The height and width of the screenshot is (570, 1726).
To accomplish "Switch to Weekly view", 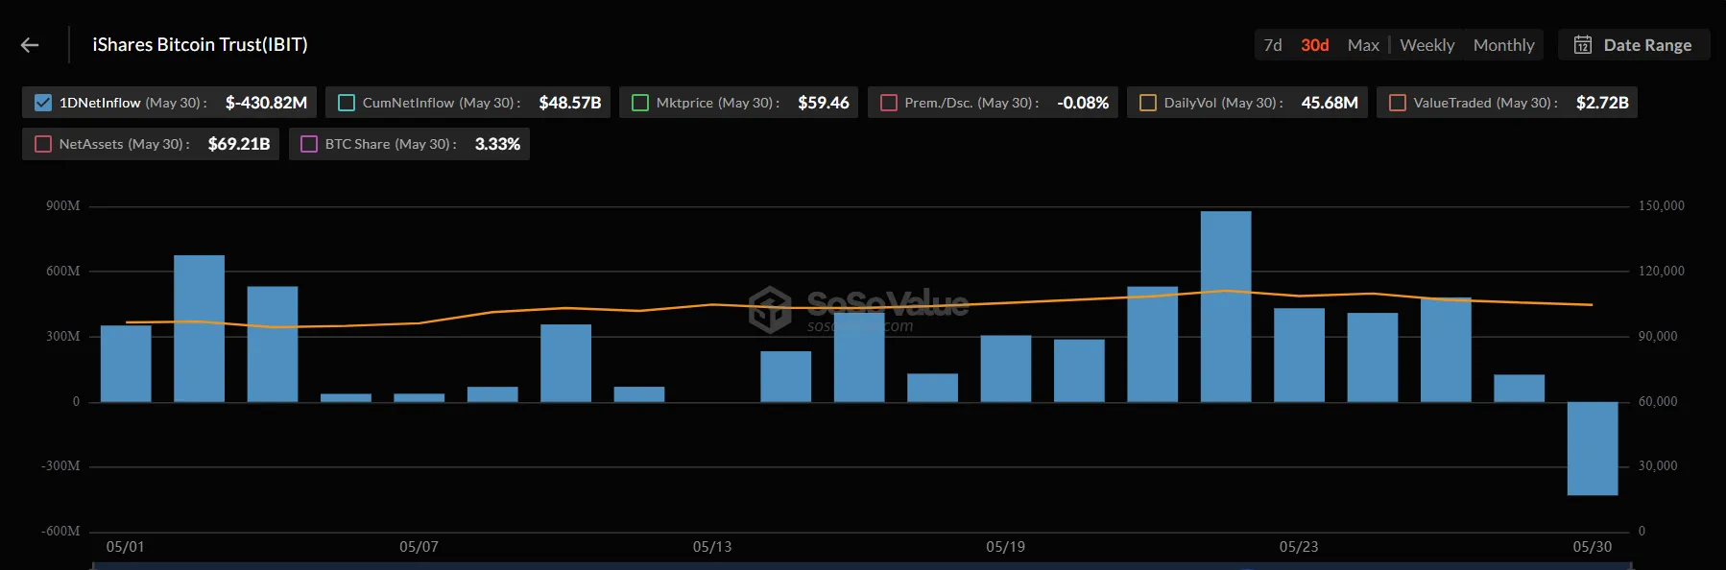I will (1426, 45).
